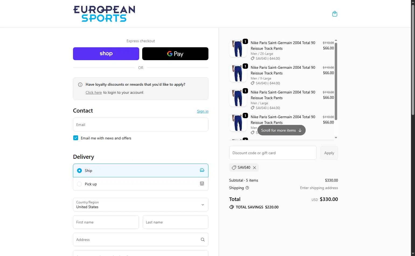Click the Contact heading
Viewport: 415px width, 256px height.
(x=83, y=111)
